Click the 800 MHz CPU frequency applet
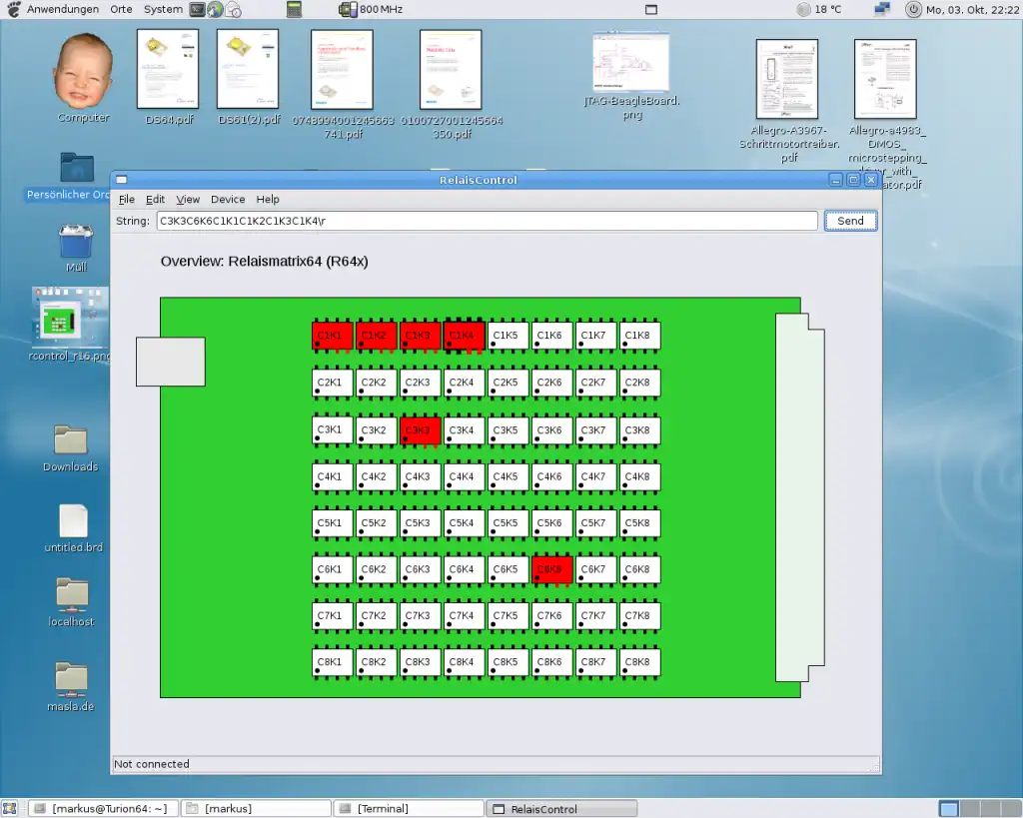This screenshot has height=818, width=1023. click(x=371, y=9)
